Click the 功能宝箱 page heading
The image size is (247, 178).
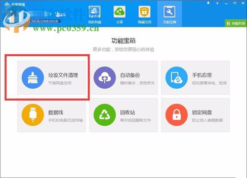click(x=123, y=40)
